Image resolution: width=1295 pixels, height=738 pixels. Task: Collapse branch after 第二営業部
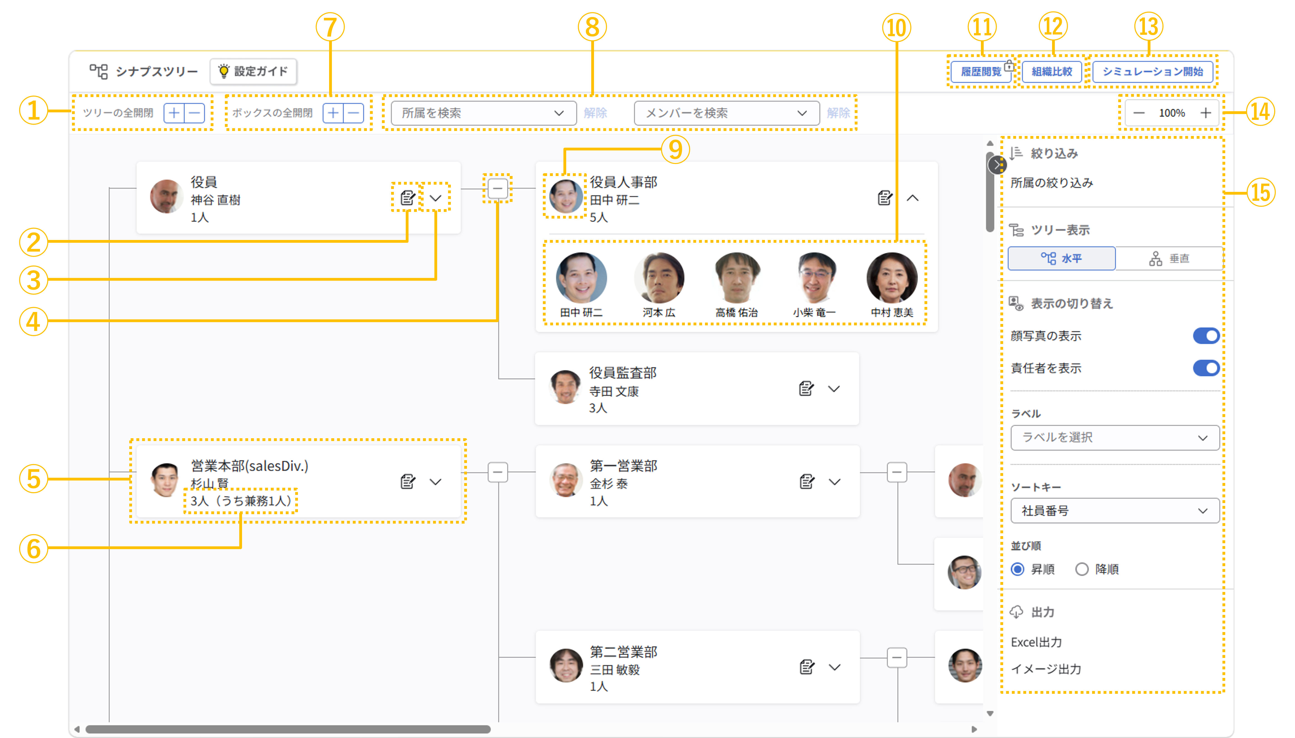coord(897,658)
